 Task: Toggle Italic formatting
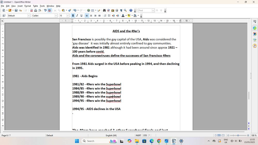(x=77, y=16)
